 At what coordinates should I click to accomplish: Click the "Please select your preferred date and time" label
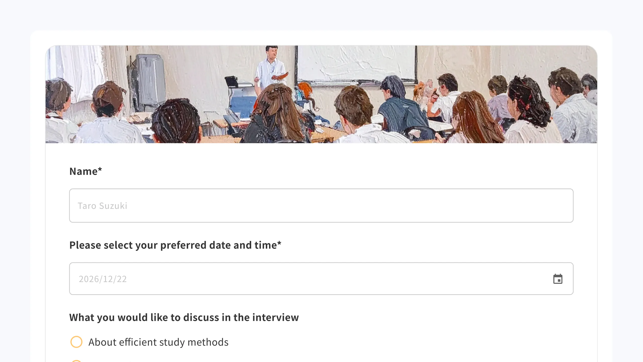coord(173,245)
